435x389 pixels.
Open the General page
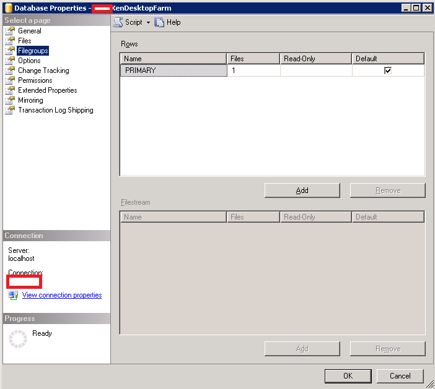29,31
